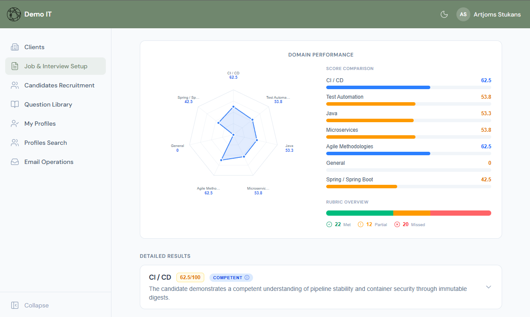Screen dimensions: 530x317
Task: Click the green Met checkmark icon
Action: [x=329, y=224]
